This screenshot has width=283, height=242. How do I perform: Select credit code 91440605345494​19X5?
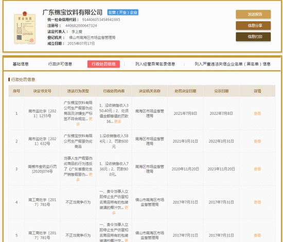[101, 20]
